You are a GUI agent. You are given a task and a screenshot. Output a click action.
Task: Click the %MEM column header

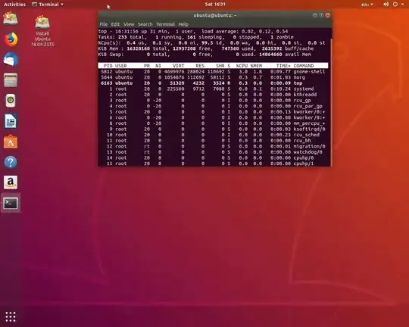256,66
